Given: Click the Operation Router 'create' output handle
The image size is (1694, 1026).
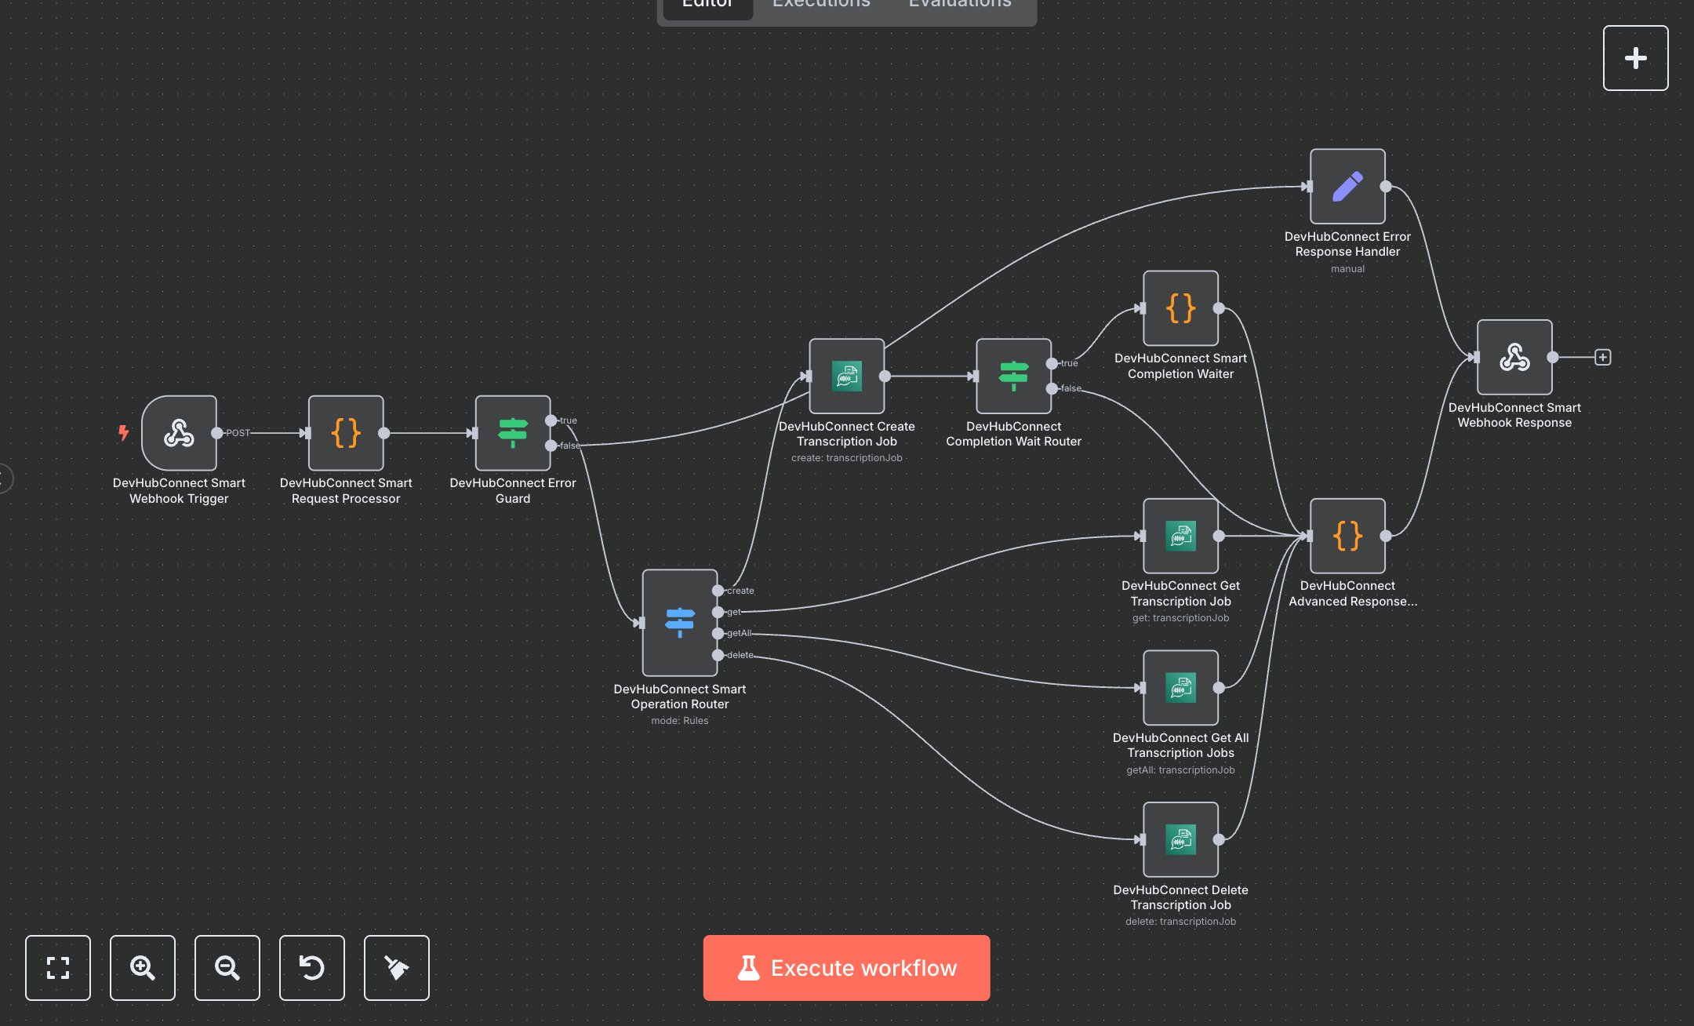Looking at the screenshot, I should [718, 591].
